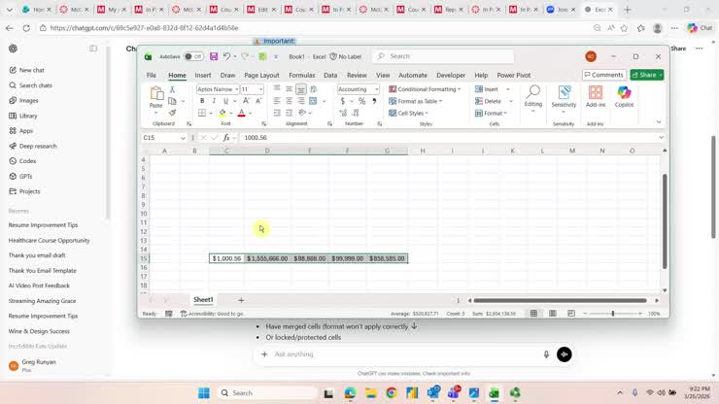Open the Cell Styles menu
The width and height of the screenshot is (719, 404).
click(x=408, y=113)
